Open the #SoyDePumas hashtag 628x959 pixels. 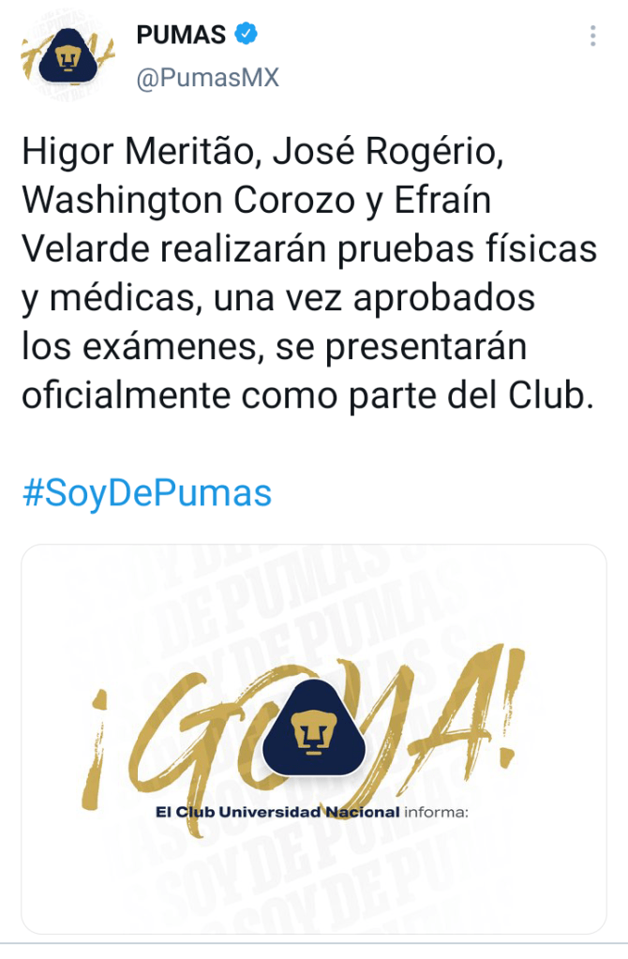point(147,493)
